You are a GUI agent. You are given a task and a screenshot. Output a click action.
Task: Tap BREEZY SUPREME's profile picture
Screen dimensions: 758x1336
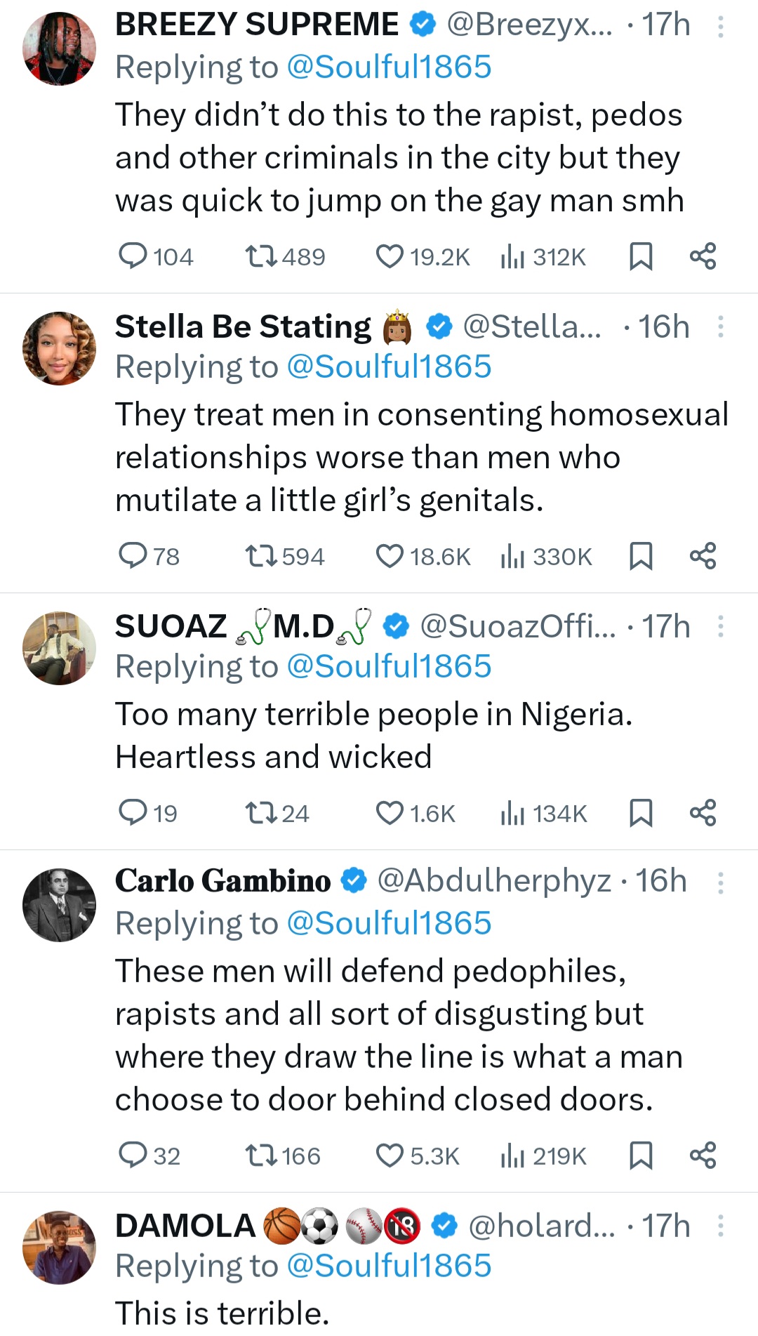pos(60,49)
